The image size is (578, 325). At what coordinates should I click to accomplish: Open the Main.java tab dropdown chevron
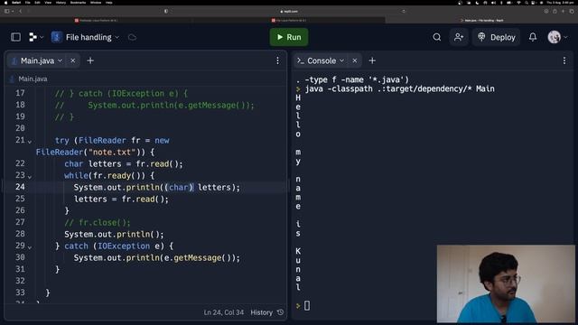point(61,60)
